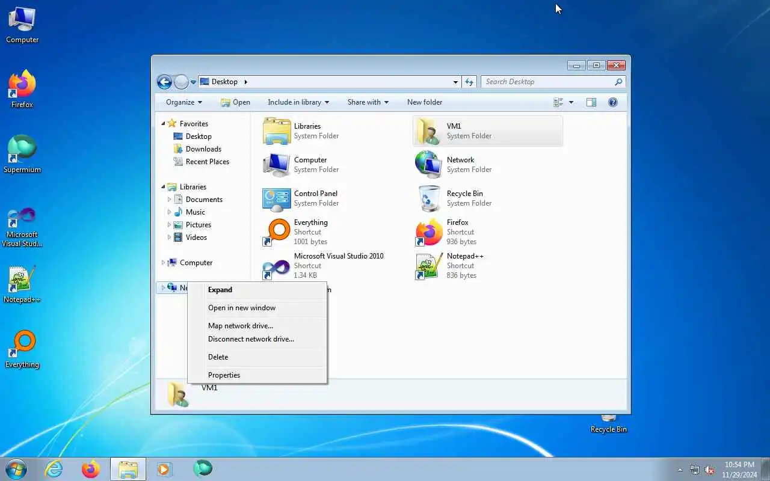
Task: Refresh the Desktop folder view
Action: pos(469,82)
